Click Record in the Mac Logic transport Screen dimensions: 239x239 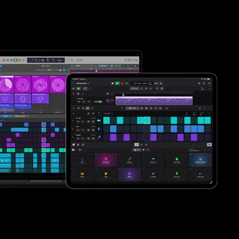[x=20, y=60]
